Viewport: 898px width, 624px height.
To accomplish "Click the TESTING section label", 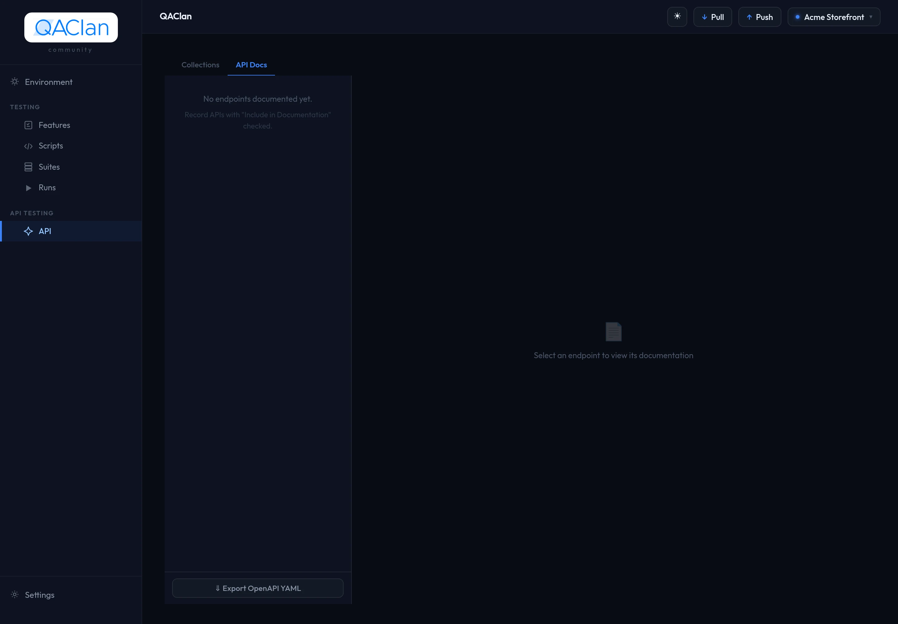I will coord(25,107).
